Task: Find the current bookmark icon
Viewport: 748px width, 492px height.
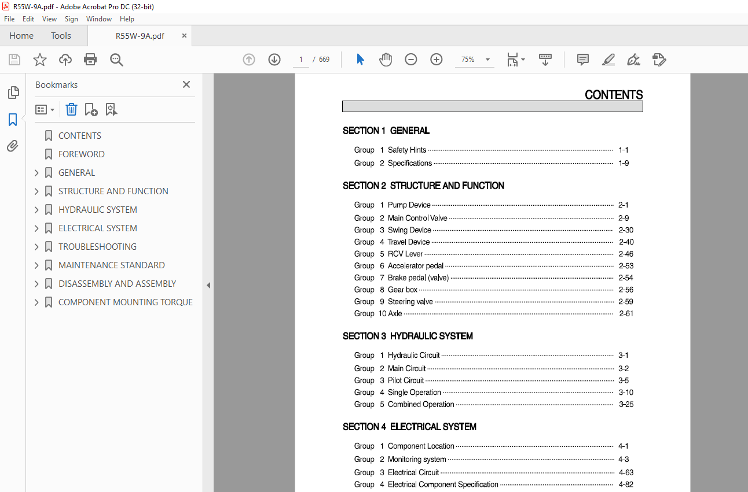Action: [111, 109]
